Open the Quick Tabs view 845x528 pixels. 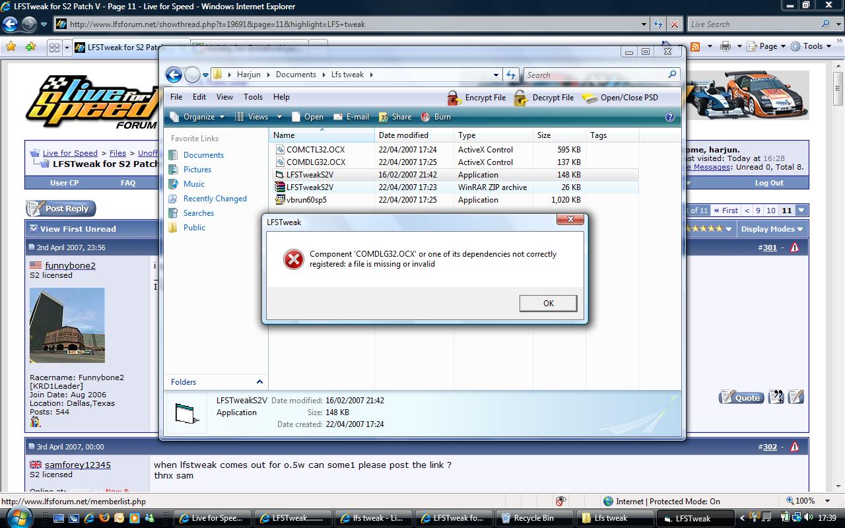55,48
